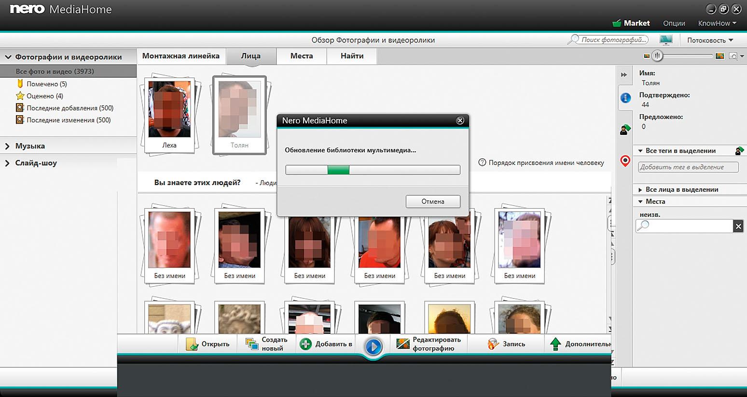
Task: Click the monitor display icon near search
Action: pyautogui.click(x=666, y=40)
